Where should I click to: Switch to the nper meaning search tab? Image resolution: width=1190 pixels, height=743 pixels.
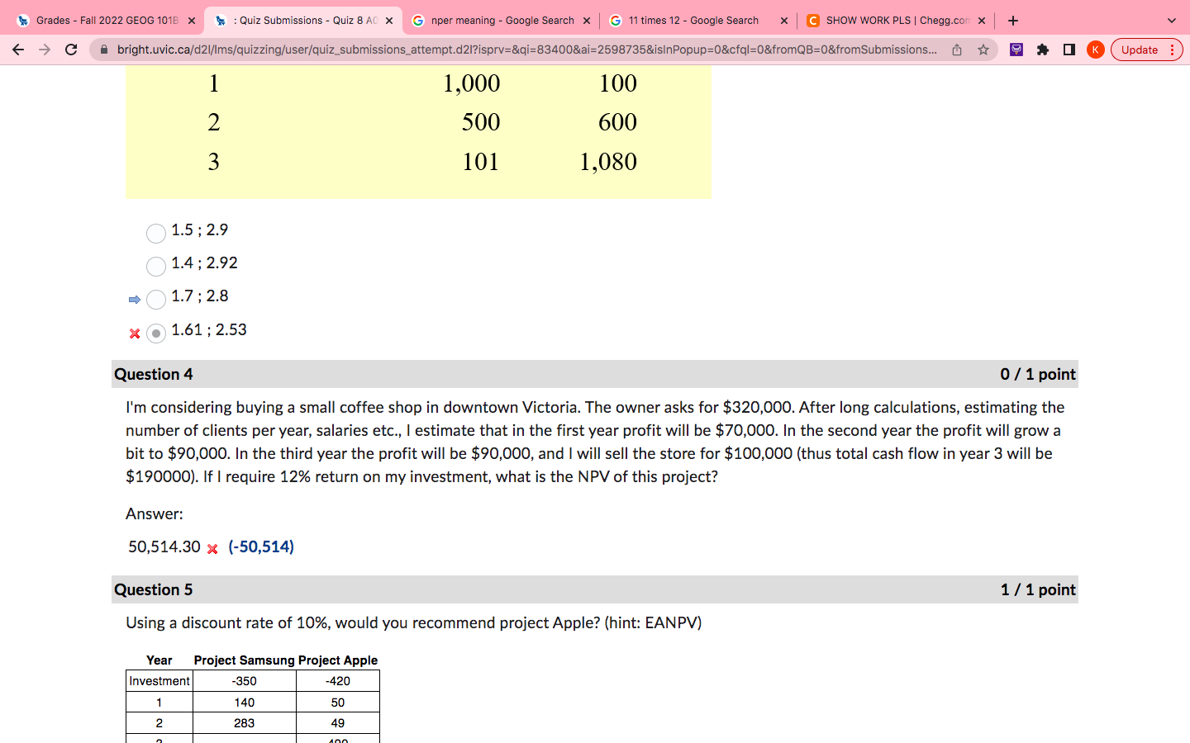tap(496, 20)
